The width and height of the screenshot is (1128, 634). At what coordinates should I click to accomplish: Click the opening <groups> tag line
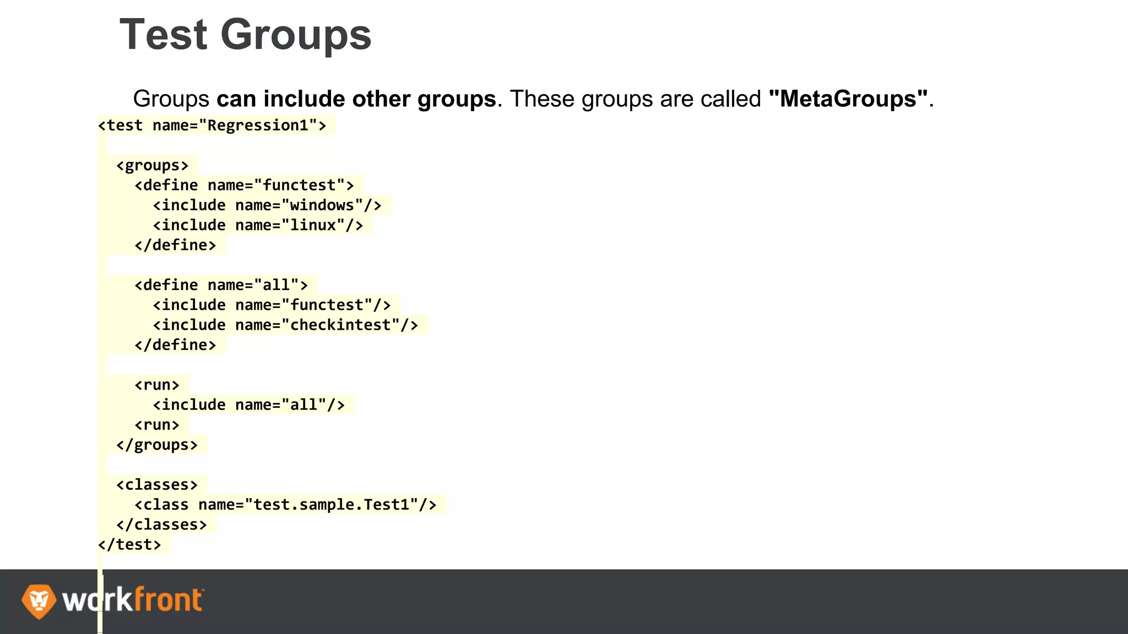[152, 165]
